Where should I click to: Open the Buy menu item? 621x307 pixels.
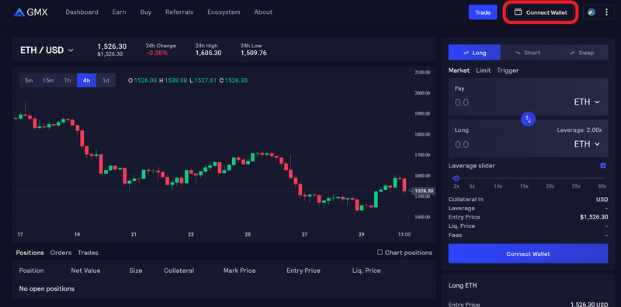[146, 12]
